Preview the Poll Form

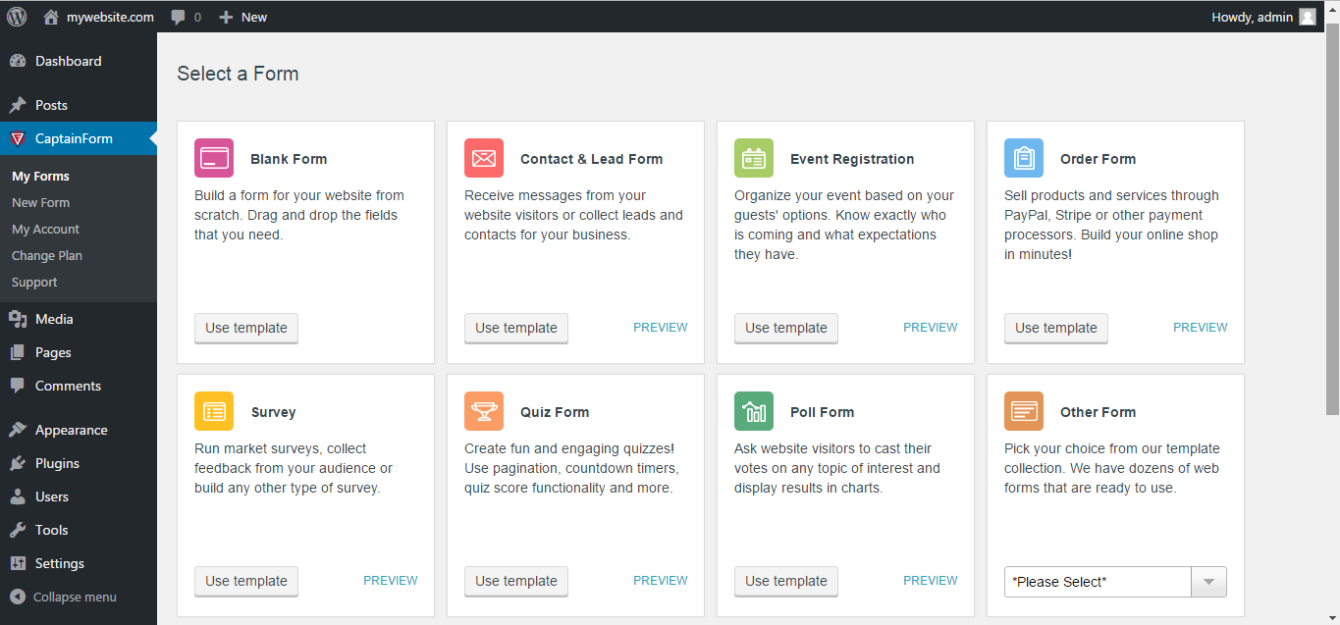[931, 581]
